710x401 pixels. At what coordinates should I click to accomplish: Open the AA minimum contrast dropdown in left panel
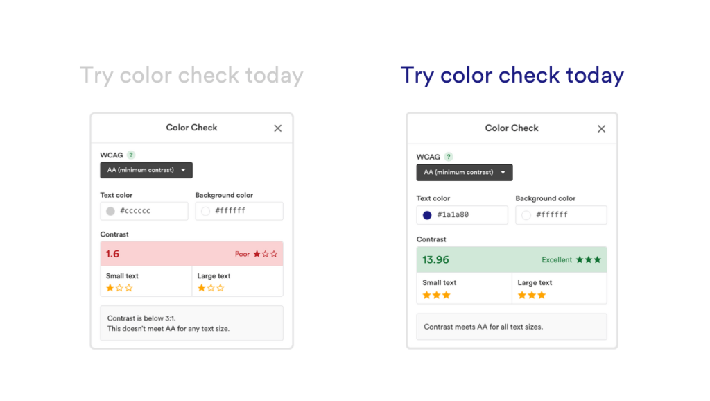pyautogui.click(x=146, y=170)
